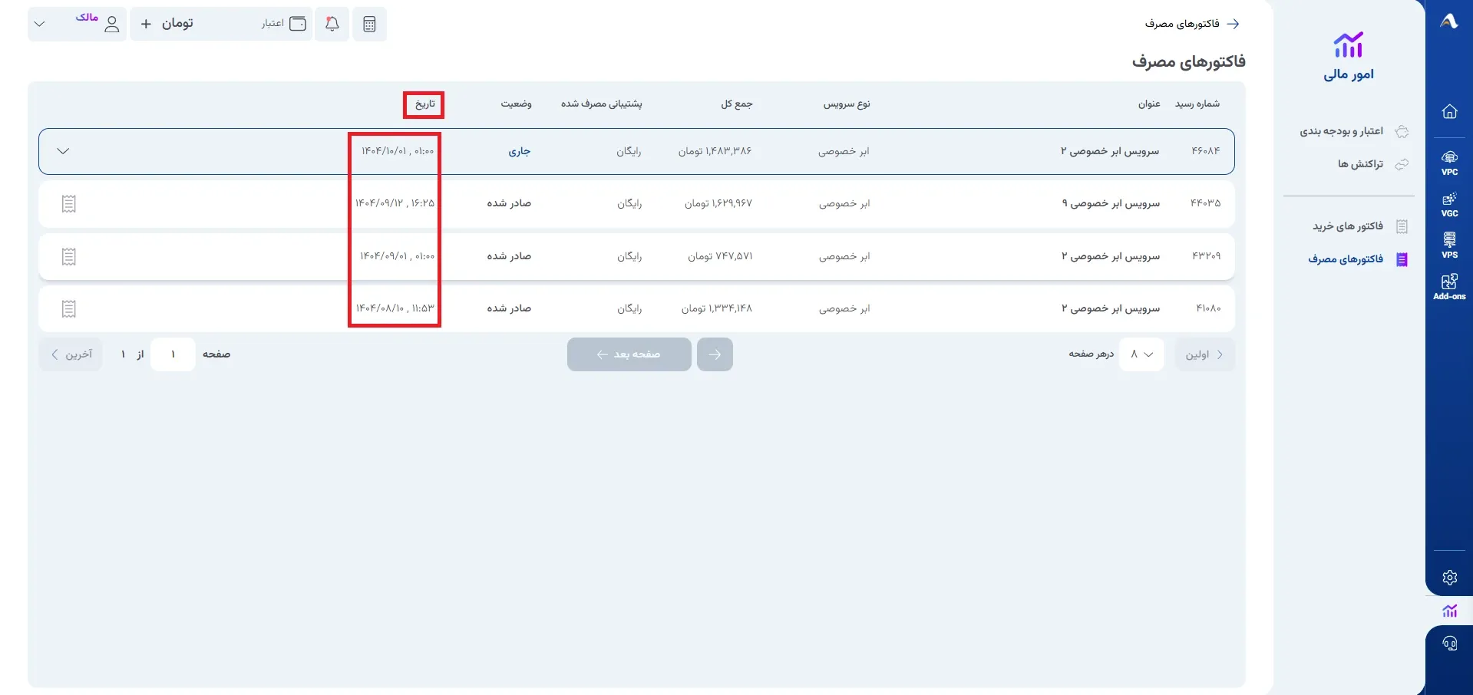Click the wallet credit icon

coord(298,24)
